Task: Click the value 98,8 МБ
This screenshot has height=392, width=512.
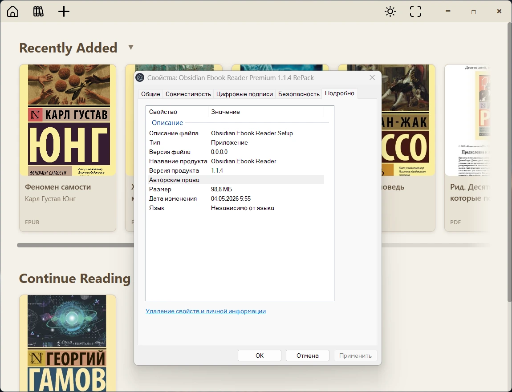Action: [x=221, y=189]
